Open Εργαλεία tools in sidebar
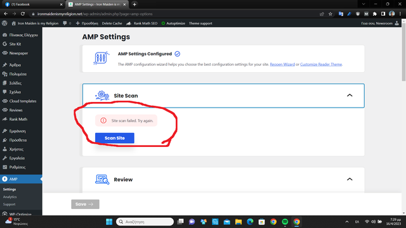Image resolution: width=406 pixels, height=228 pixels. point(21,158)
